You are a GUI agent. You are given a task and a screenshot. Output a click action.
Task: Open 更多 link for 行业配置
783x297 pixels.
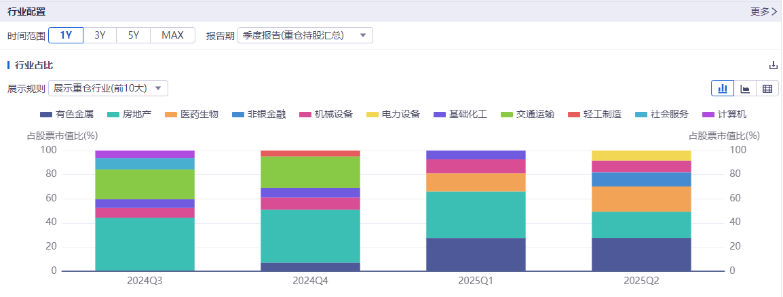(x=763, y=12)
